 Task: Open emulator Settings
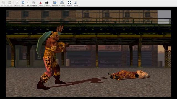(x=76, y=3)
